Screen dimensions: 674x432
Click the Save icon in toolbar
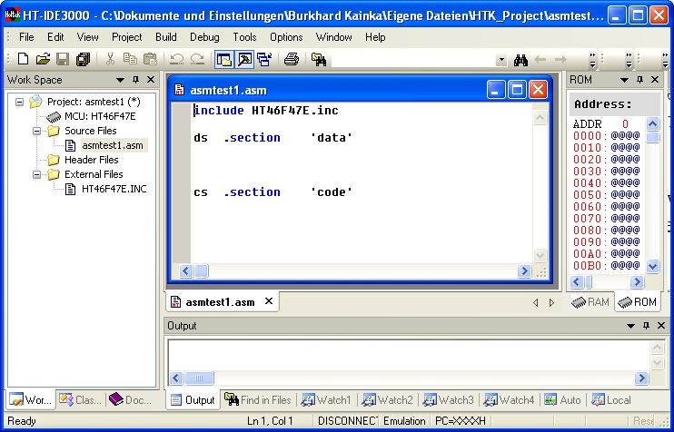pos(63,60)
